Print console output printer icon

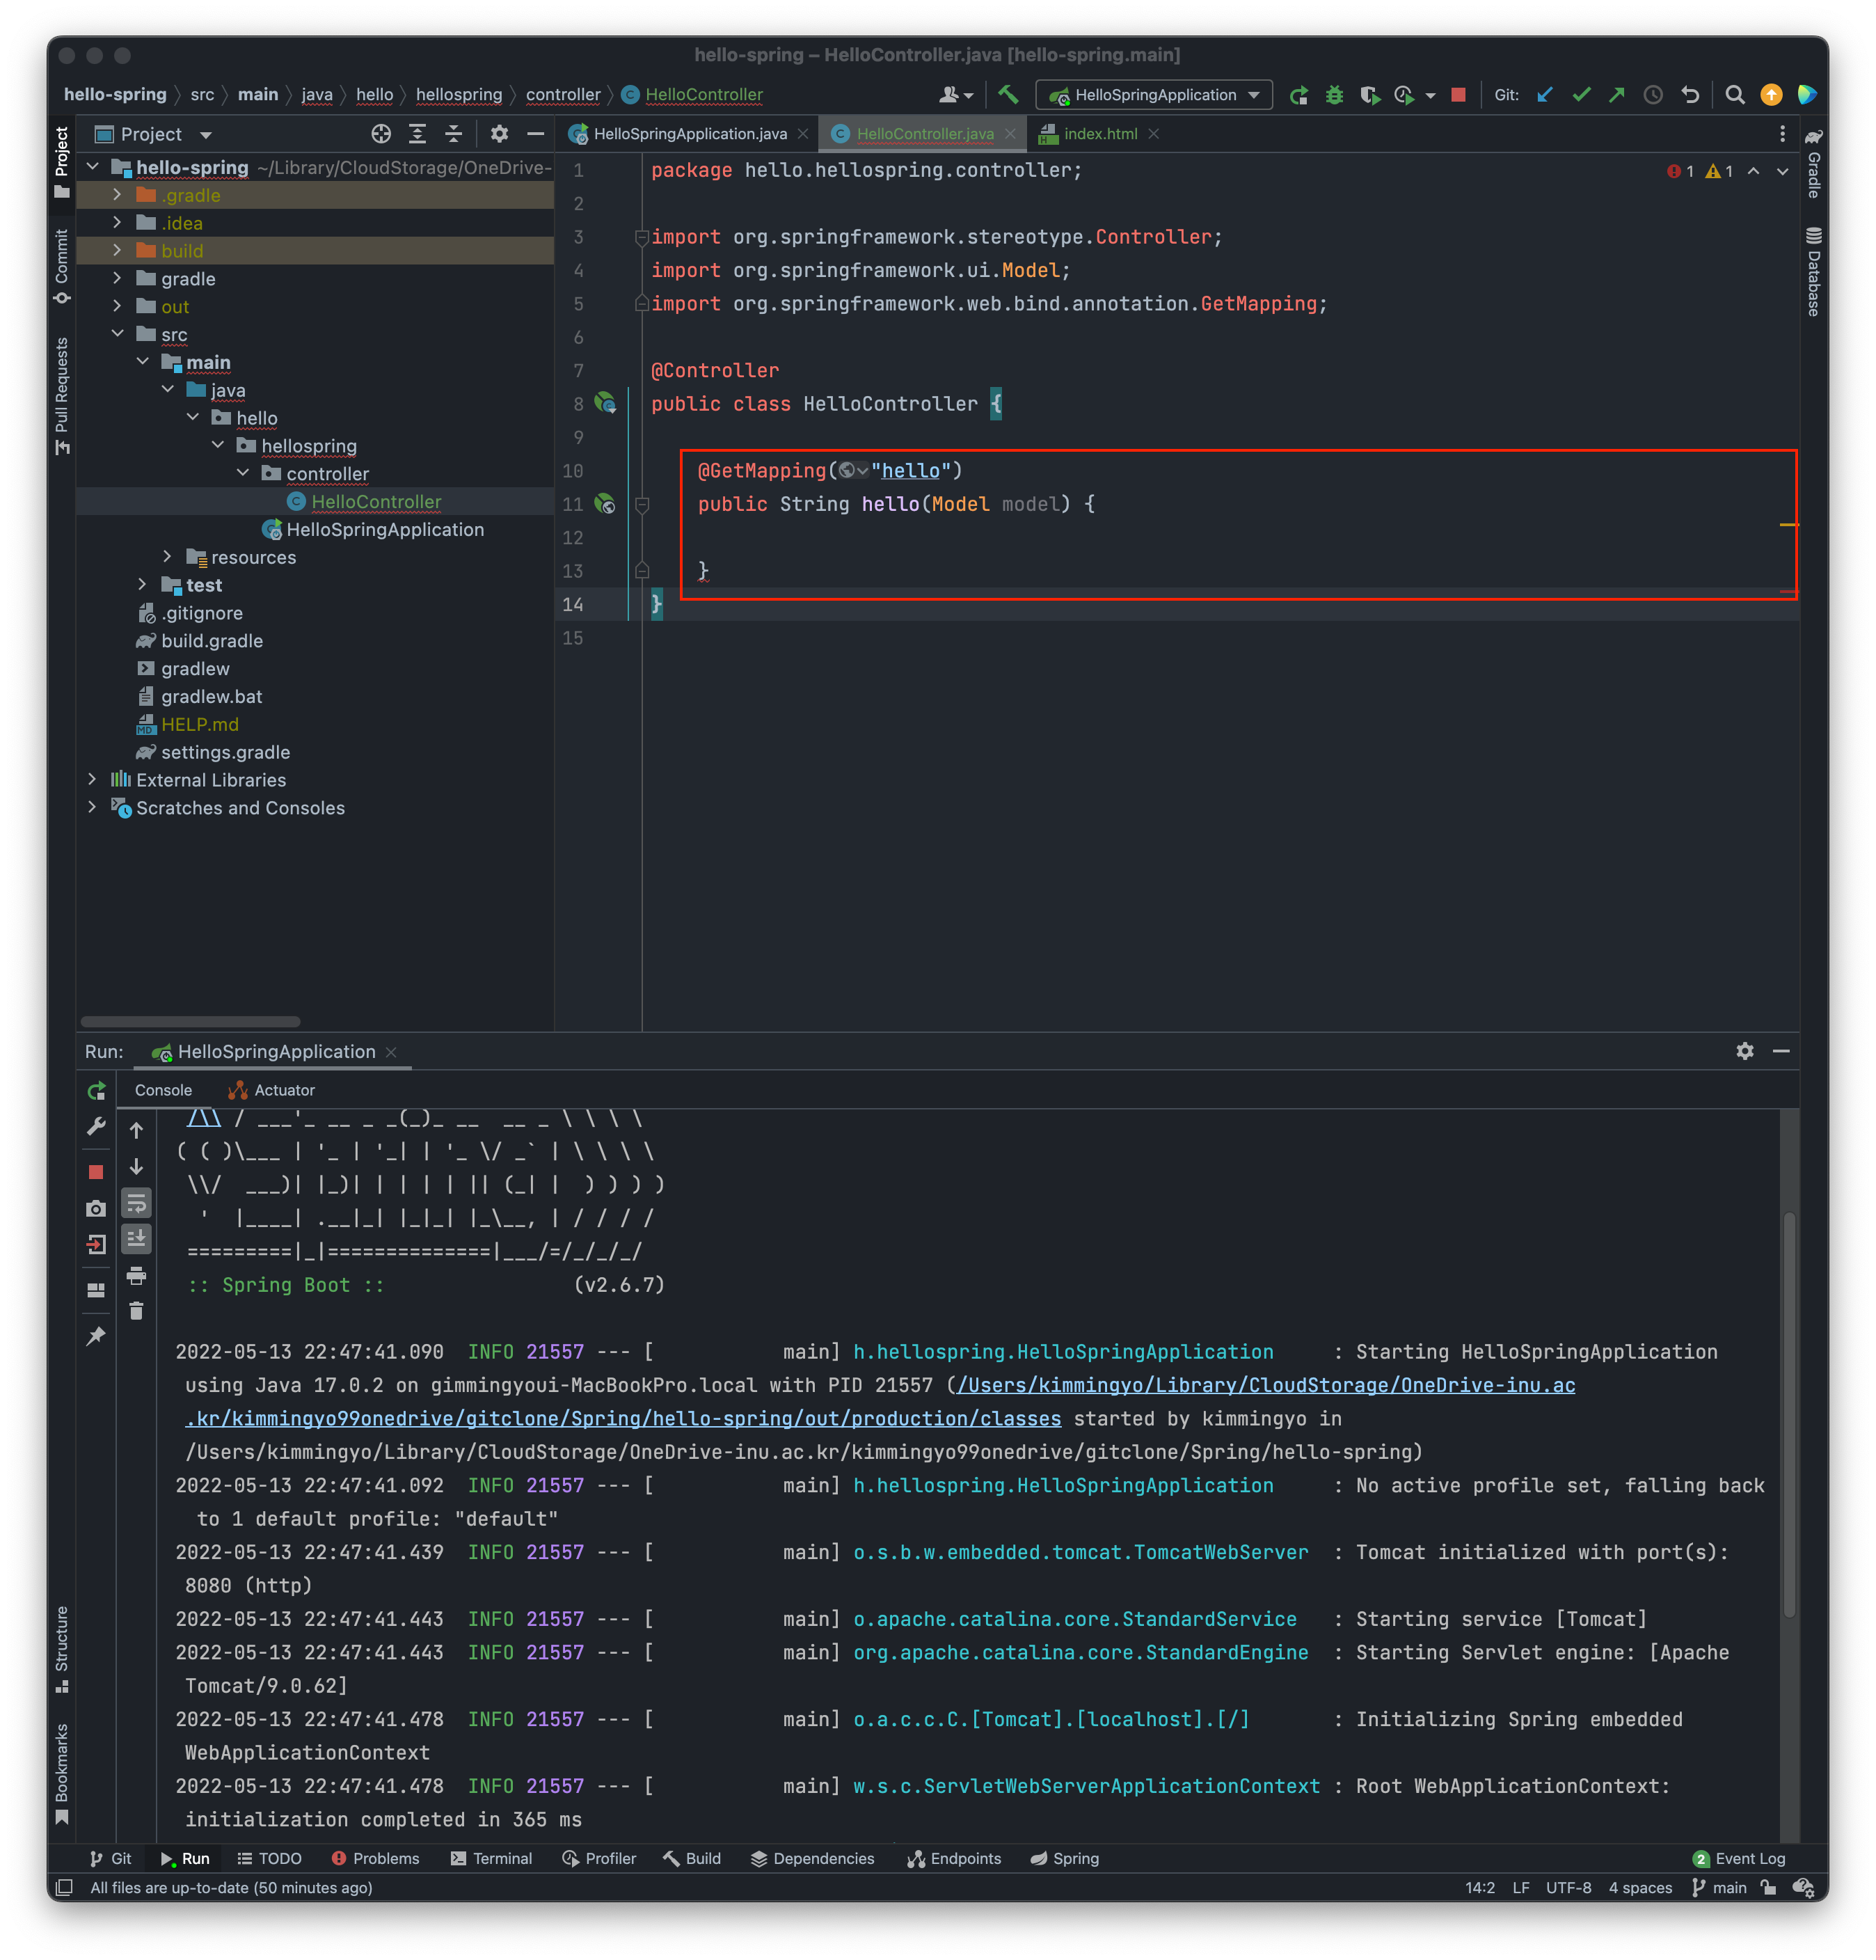[x=136, y=1275]
